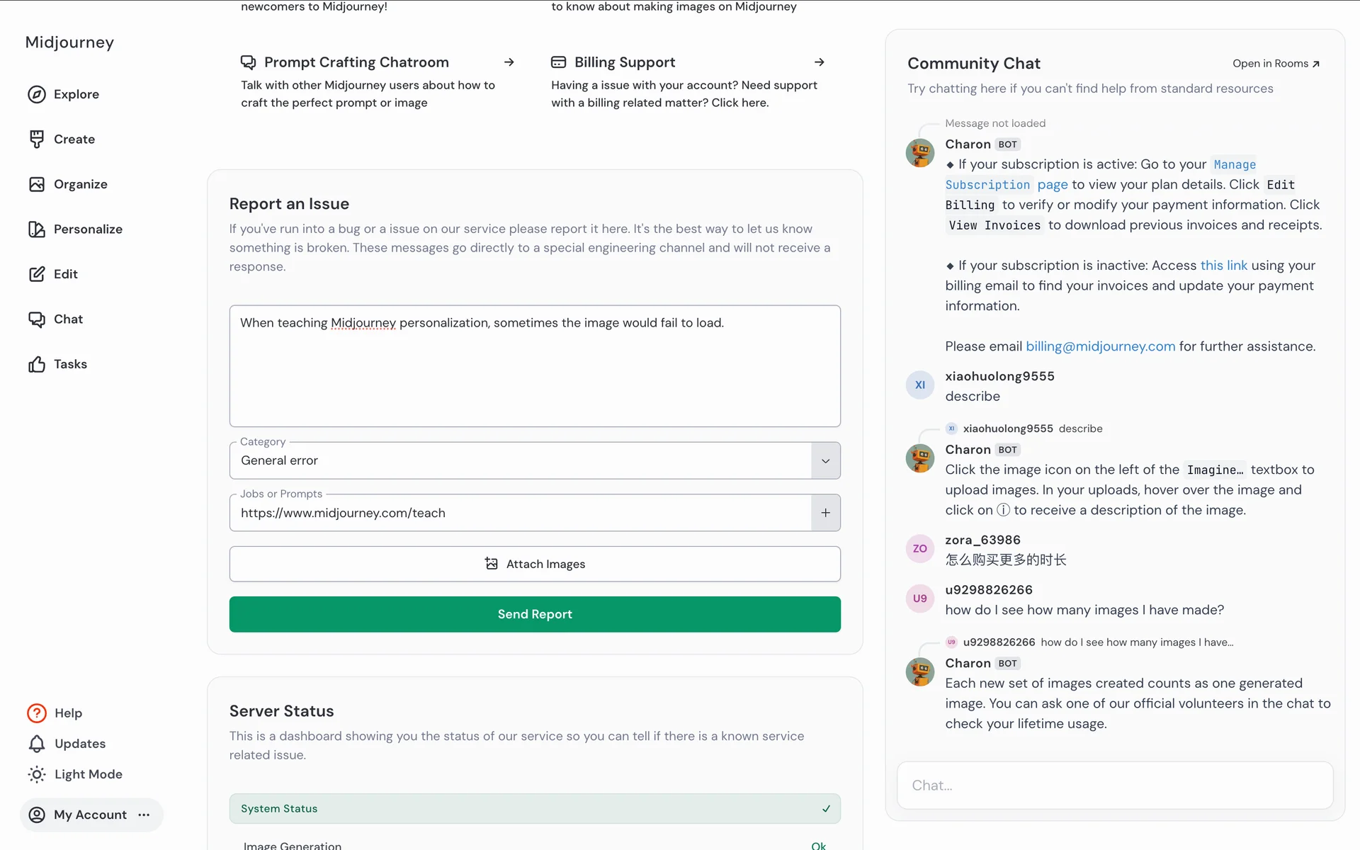Image resolution: width=1360 pixels, height=850 pixels.
Task: Click the Community Chat message input
Action: pos(1115,785)
